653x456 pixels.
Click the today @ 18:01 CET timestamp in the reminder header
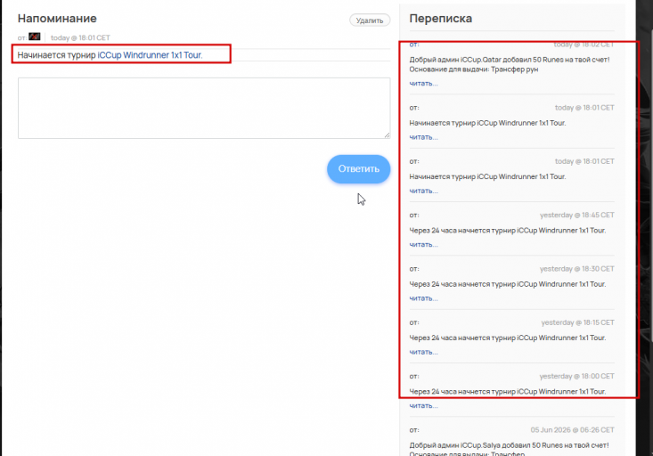[80, 37]
